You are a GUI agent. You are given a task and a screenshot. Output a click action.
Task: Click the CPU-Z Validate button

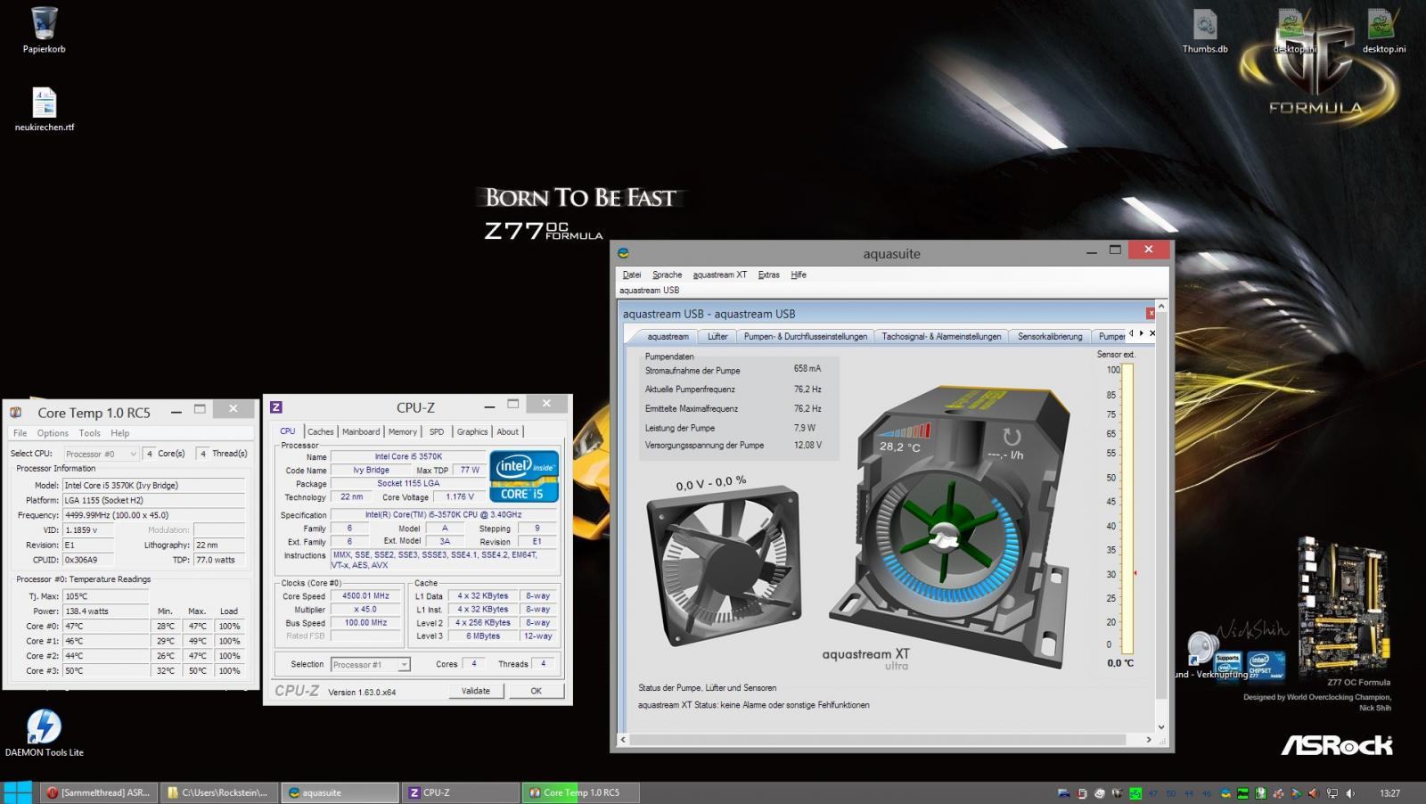(475, 691)
